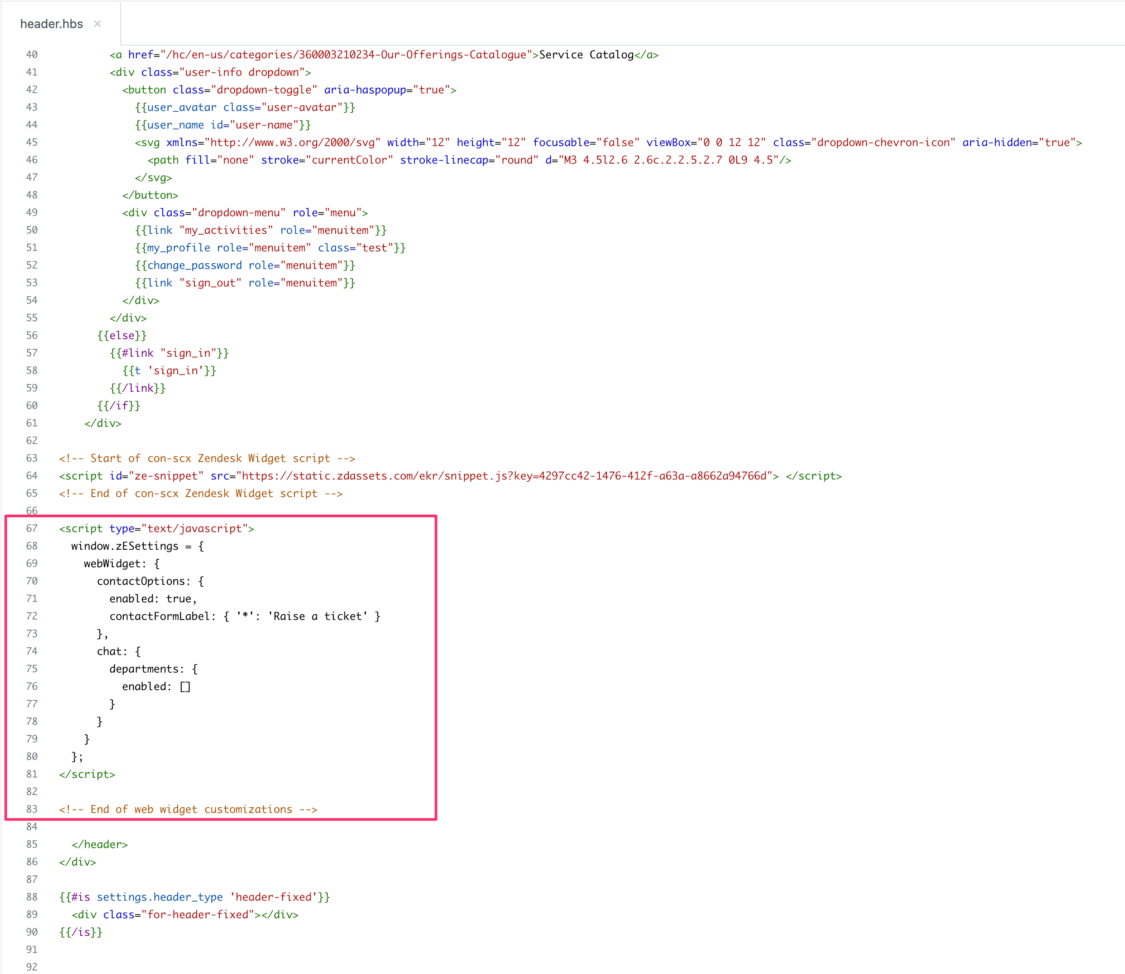Click window.zESettings assignment
The width and height of the screenshot is (1125, 974).
tap(137, 546)
